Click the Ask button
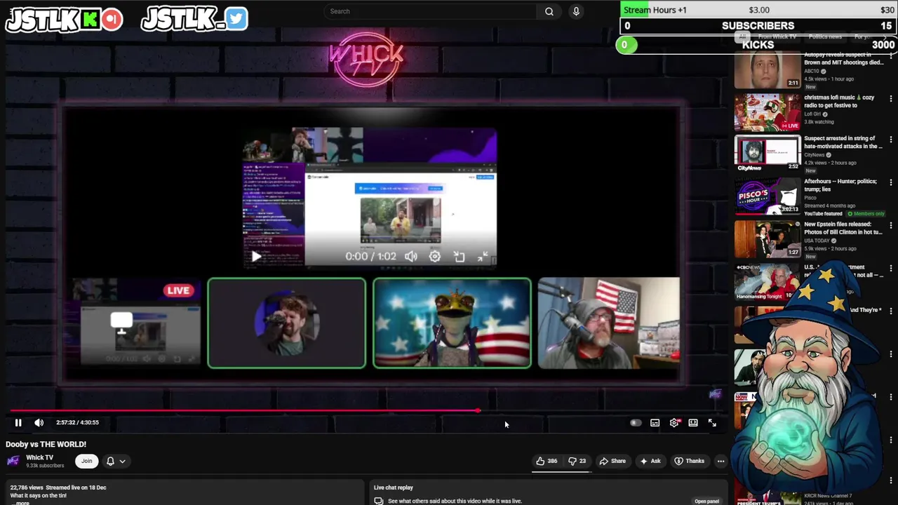The image size is (898, 505). click(650, 461)
